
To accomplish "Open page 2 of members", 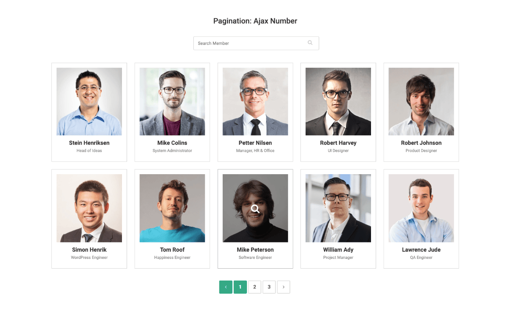I will point(255,287).
